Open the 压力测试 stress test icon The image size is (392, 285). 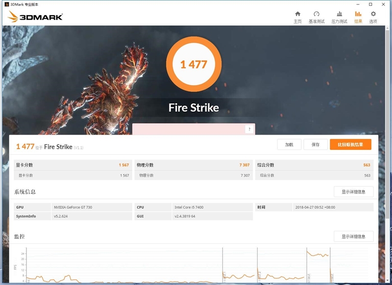pyautogui.click(x=339, y=17)
